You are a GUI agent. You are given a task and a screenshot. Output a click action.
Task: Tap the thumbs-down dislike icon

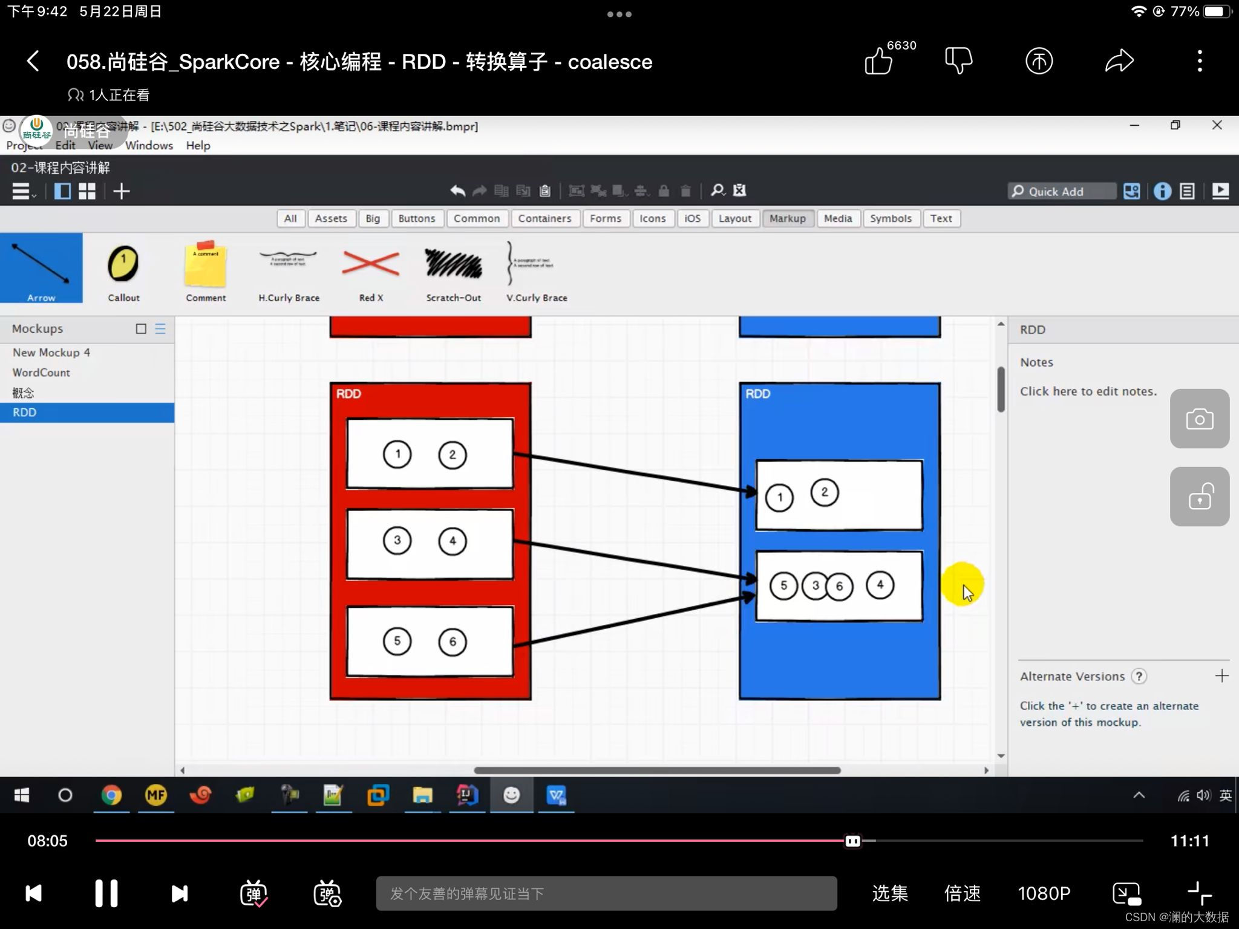click(958, 61)
